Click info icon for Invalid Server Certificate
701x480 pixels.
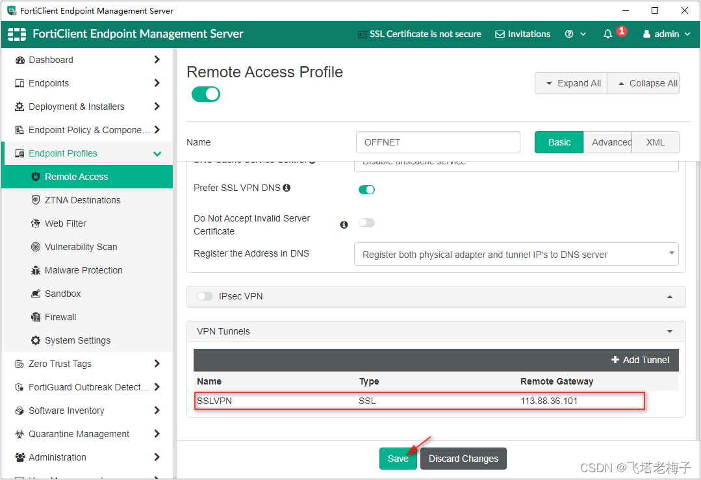(x=344, y=225)
